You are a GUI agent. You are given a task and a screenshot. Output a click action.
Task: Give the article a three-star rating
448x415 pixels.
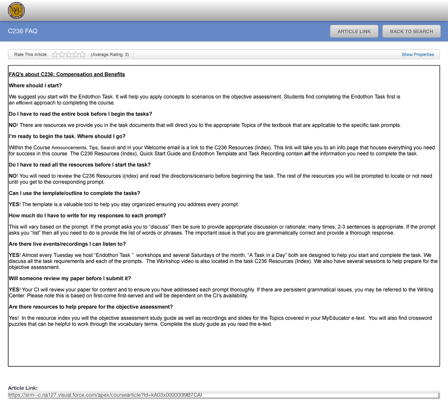coord(69,55)
